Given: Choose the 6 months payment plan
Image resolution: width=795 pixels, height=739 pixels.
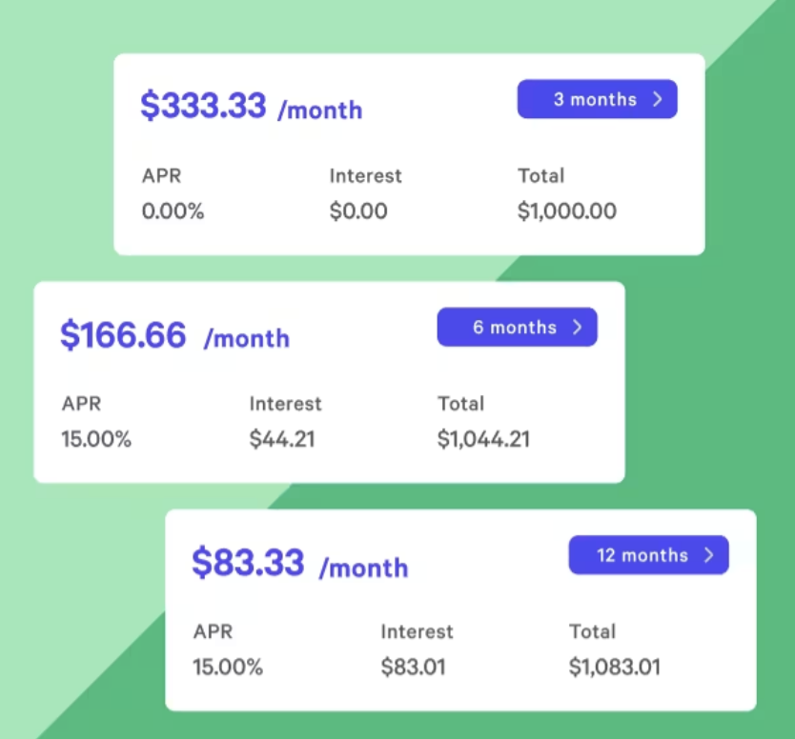Looking at the screenshot, I should point(517,327).
